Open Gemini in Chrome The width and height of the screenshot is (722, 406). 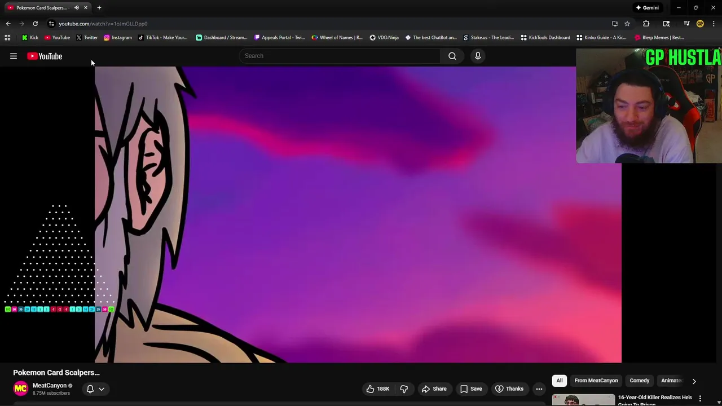coord(647,8)
